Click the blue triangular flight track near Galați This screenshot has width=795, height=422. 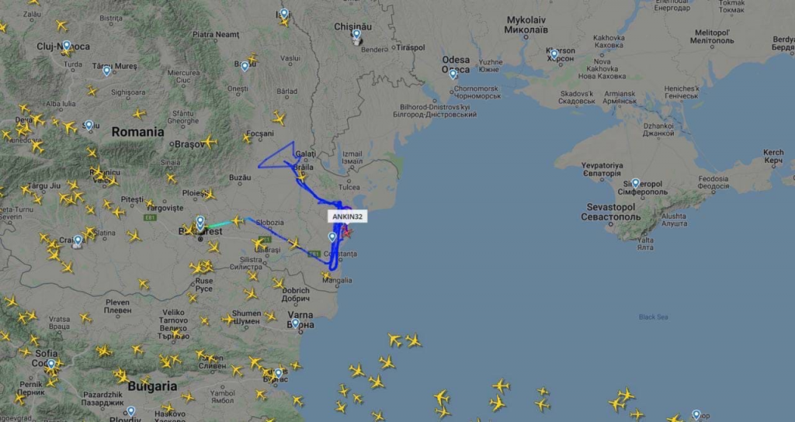point(278,155)
